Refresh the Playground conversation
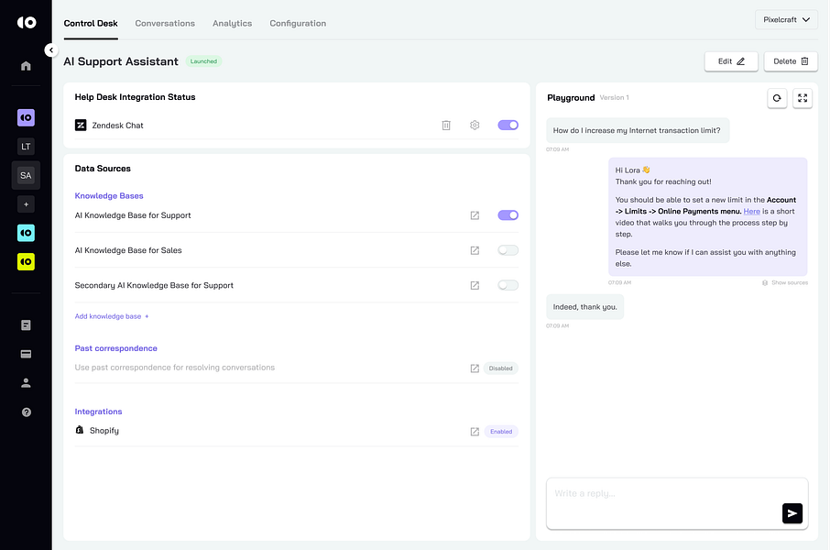This screenshot has height=550, width=830. coord(777,98)
